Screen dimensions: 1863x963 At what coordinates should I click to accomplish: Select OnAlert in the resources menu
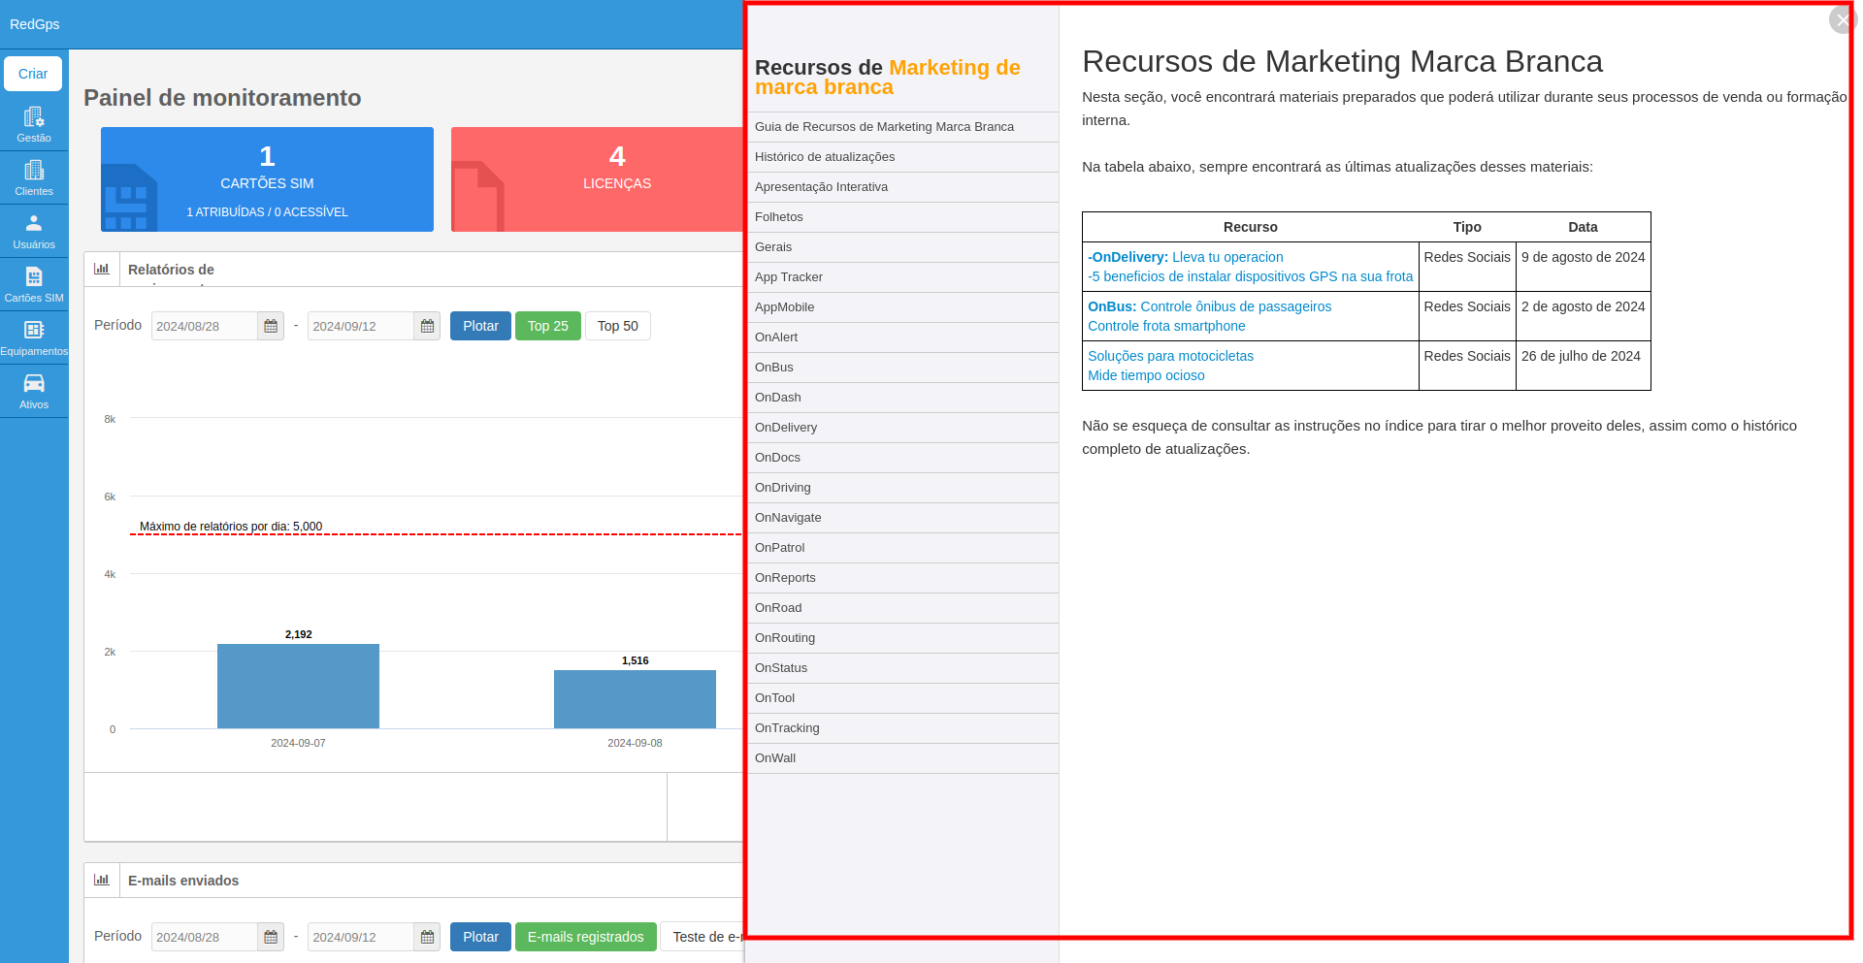902,337
